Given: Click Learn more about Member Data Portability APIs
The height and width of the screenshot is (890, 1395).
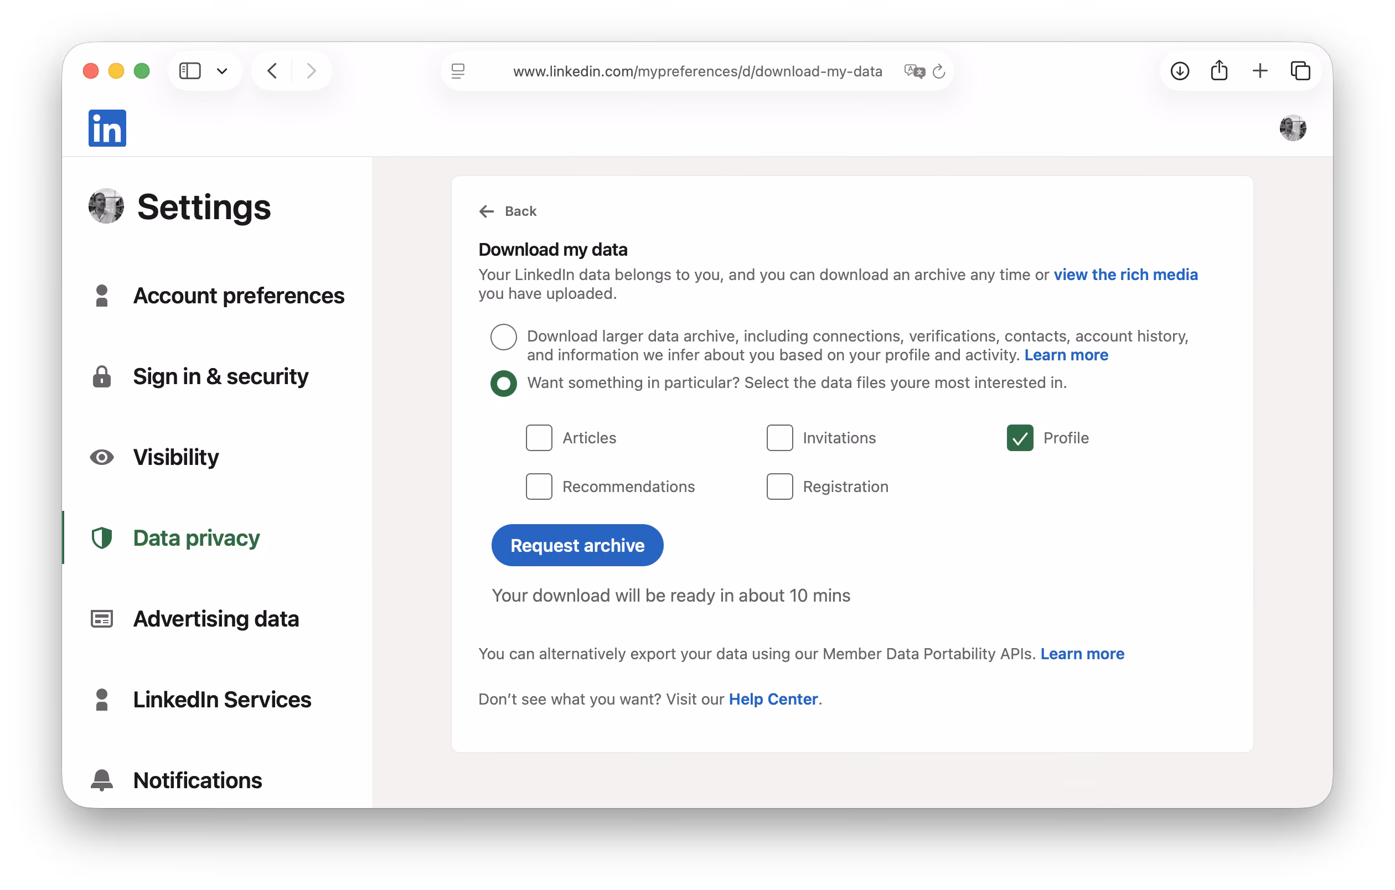Looking at the screenshot, I should (x=1082, y=654).
